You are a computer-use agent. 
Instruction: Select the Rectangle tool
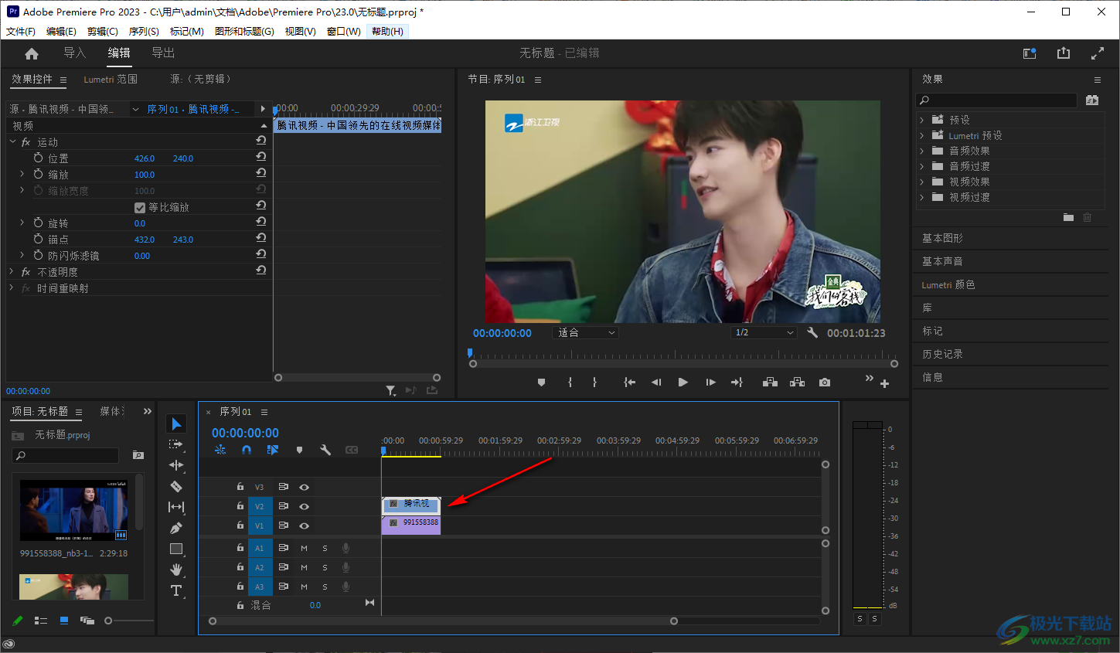176,549
